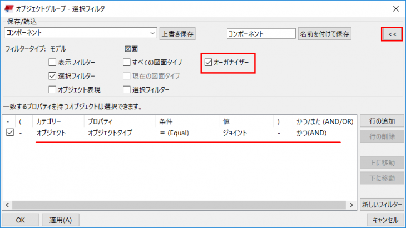Click the かつ(AND) cell in the row
The height and width of the screenshot is (228, 406).
coord(311,133)
